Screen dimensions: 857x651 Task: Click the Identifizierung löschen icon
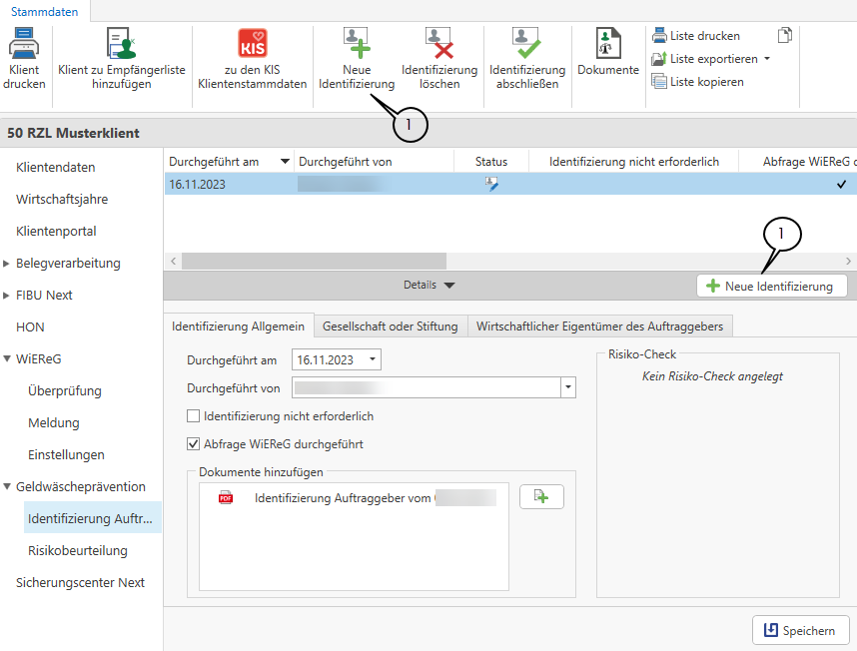[439, 44]
